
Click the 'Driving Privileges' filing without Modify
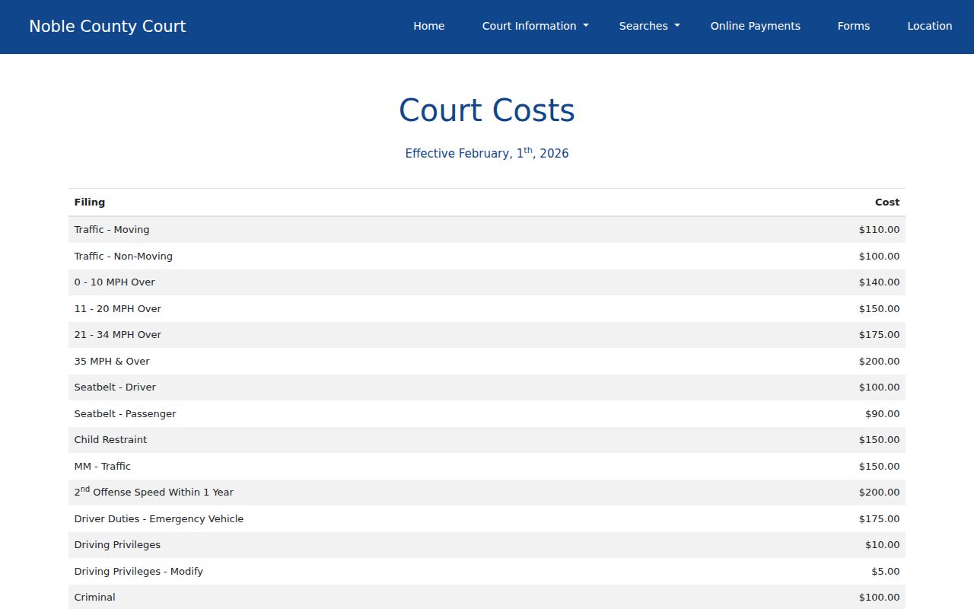point(117,545)
